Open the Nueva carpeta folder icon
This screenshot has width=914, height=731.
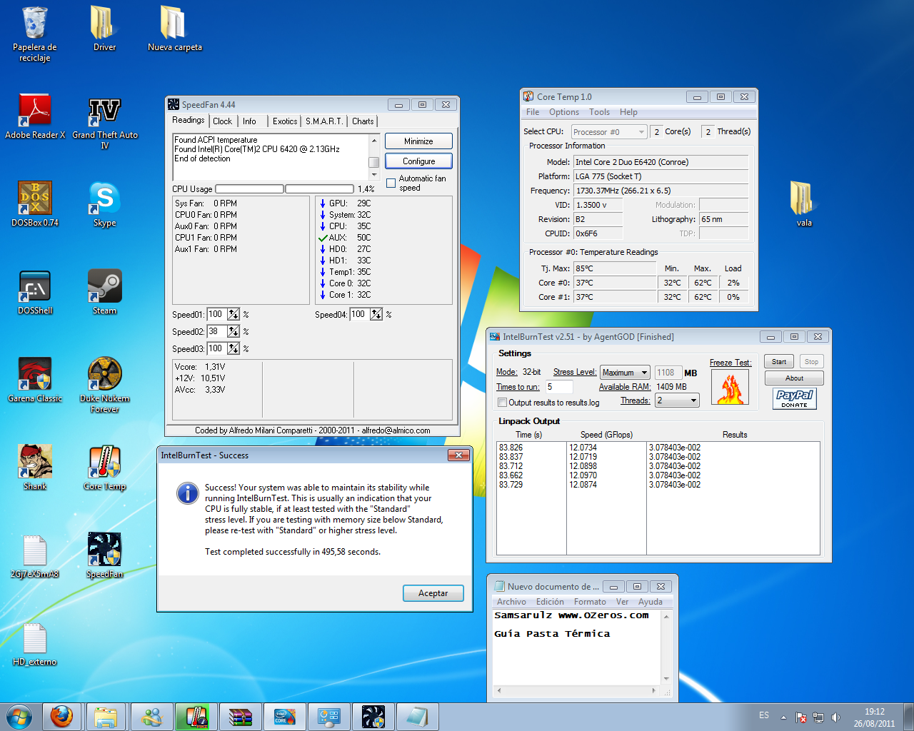pyautogui.click(x=174, y=29)
